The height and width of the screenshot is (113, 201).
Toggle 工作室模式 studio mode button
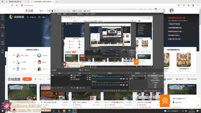pos(155,83)
